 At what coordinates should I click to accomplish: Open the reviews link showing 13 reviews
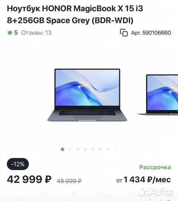[x=36, y=33]
